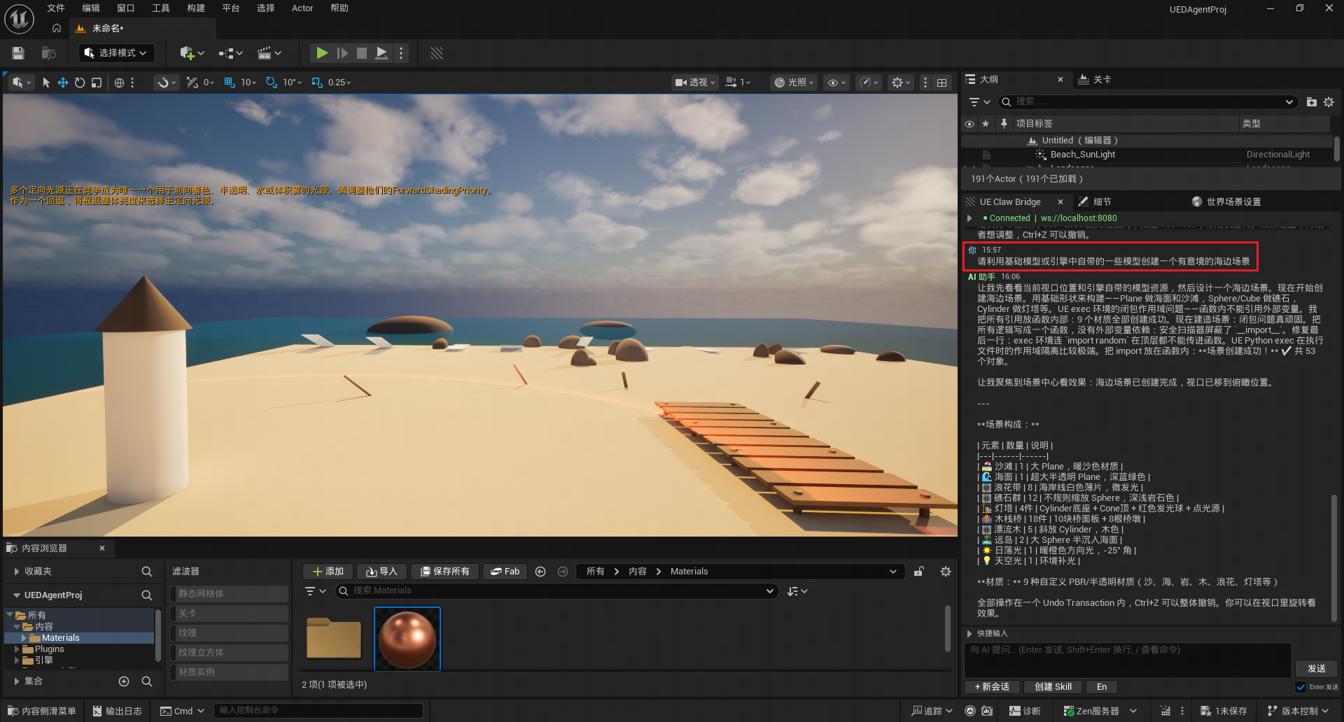Select the arrow select tool in viewport

(x=46, y=83)
